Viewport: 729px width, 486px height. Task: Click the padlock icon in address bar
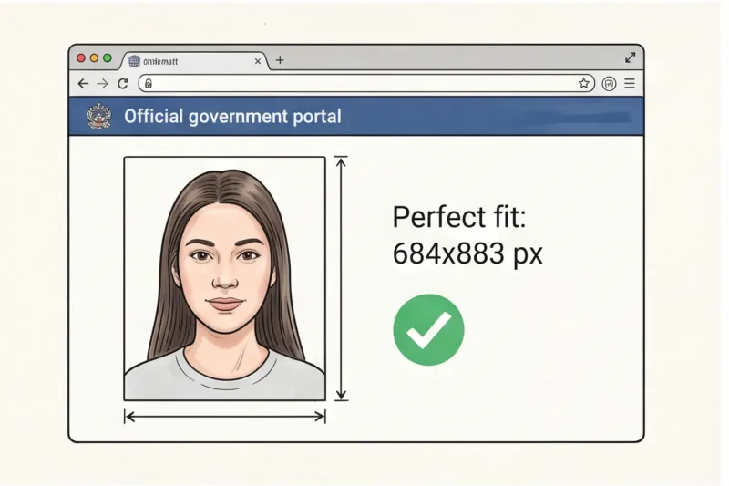(149, 84)
